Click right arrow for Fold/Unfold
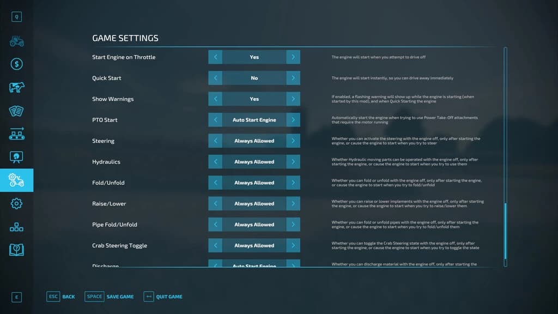Image resolution: width=558 pixels, height=314 pixels. (x=293, y=183)
